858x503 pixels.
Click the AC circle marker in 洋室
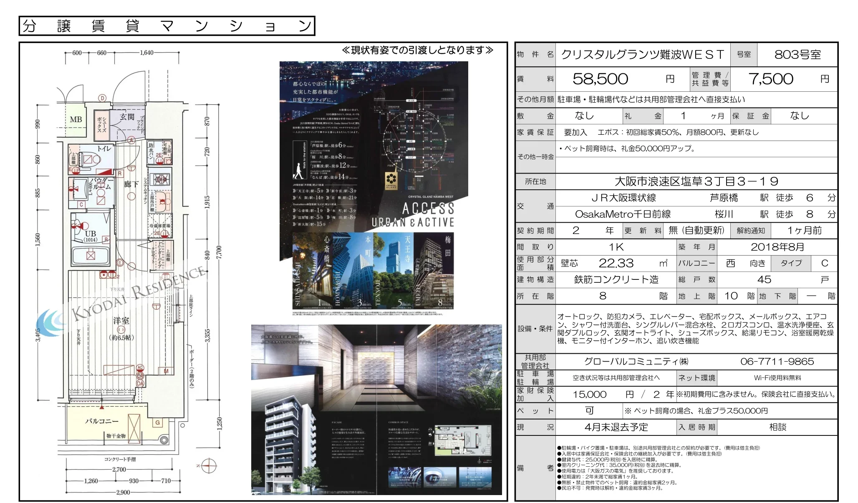click(x=140, y=368)
